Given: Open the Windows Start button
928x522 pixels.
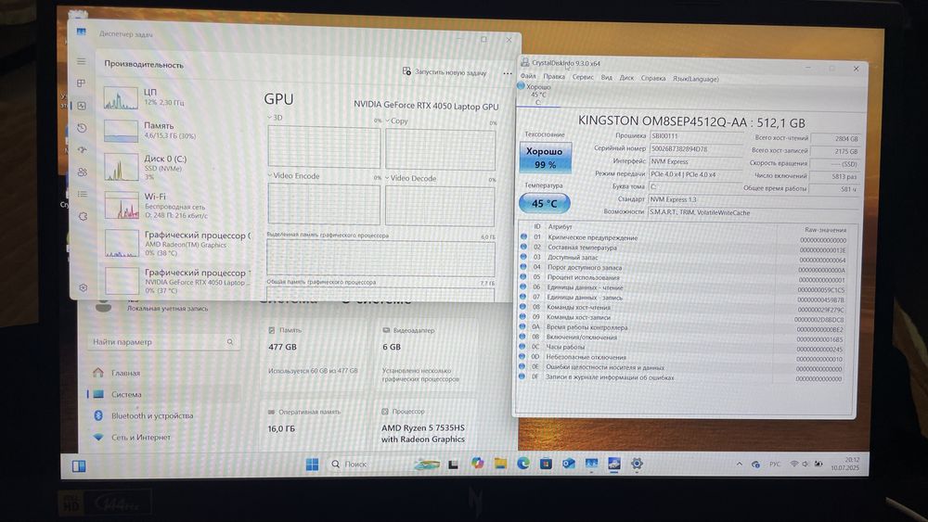Looking at the screenshot, I should [313, 465].
